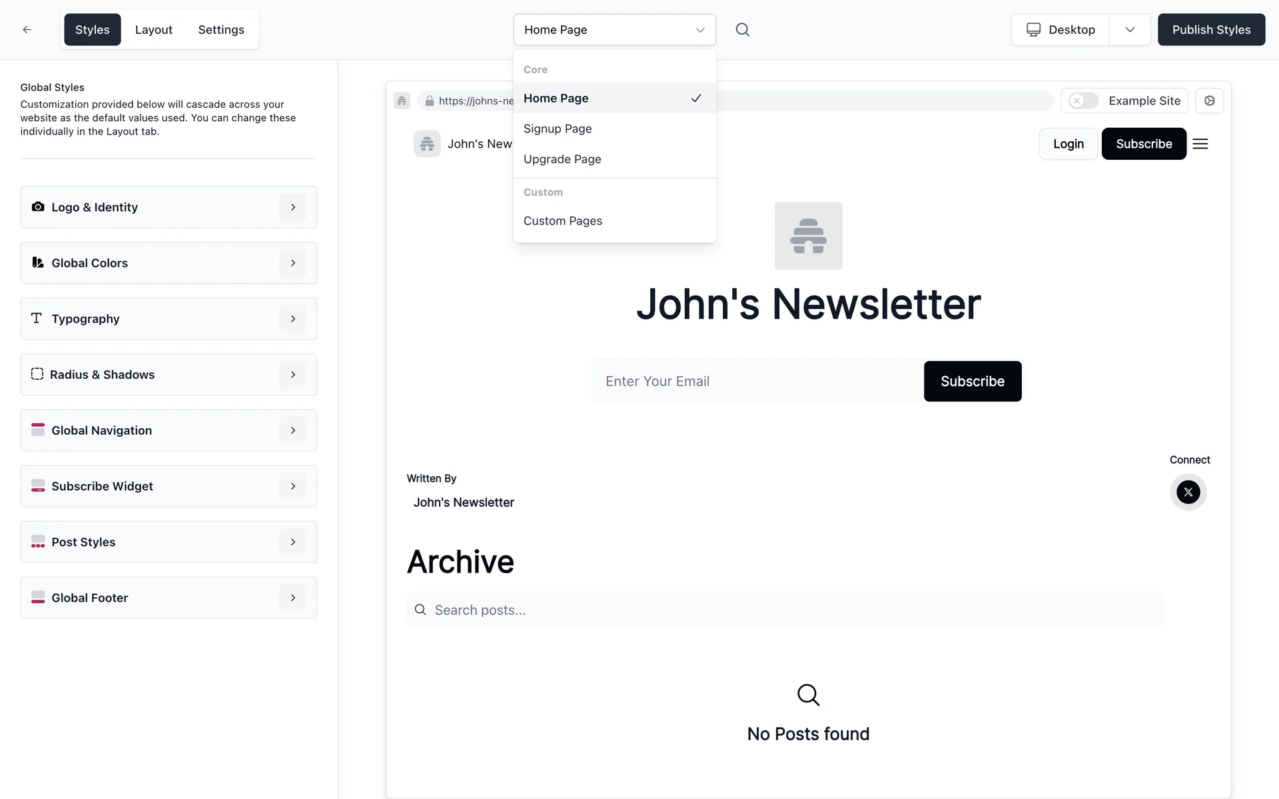Open Custom Pages from the dropdown
Viewport: 1279px width, 799px height.
[562, 221]
